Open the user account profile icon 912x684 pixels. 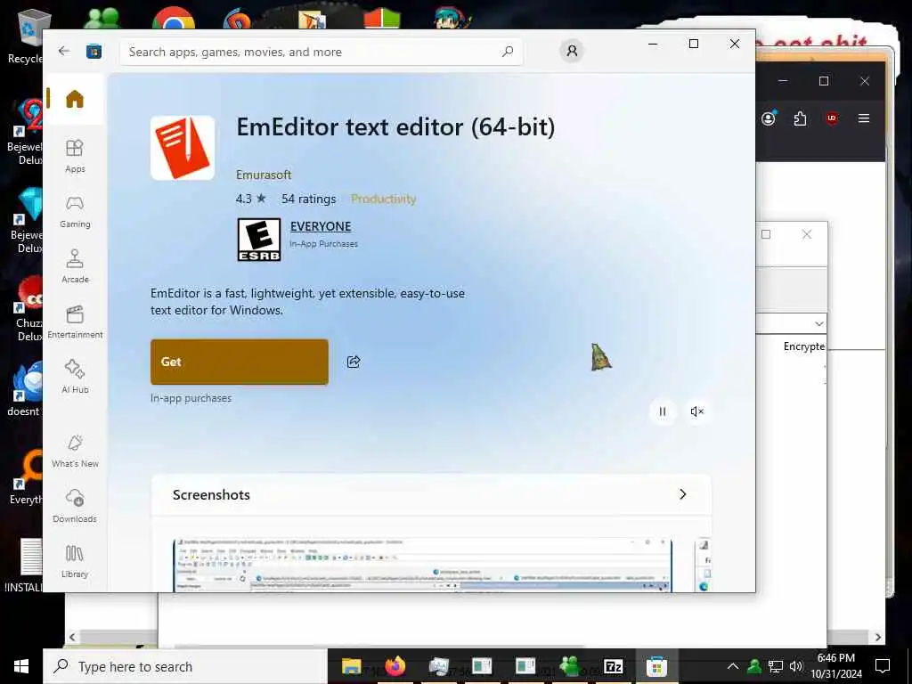tap(572, 51)
